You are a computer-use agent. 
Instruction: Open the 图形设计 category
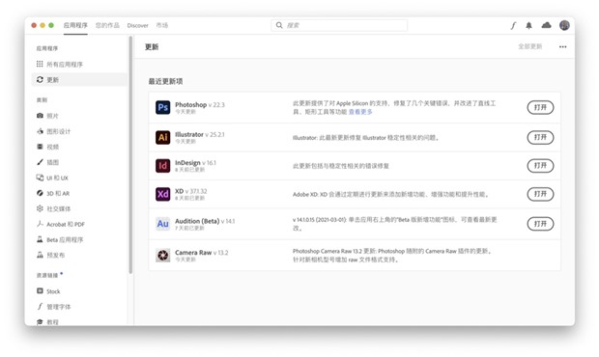(53, 131)
